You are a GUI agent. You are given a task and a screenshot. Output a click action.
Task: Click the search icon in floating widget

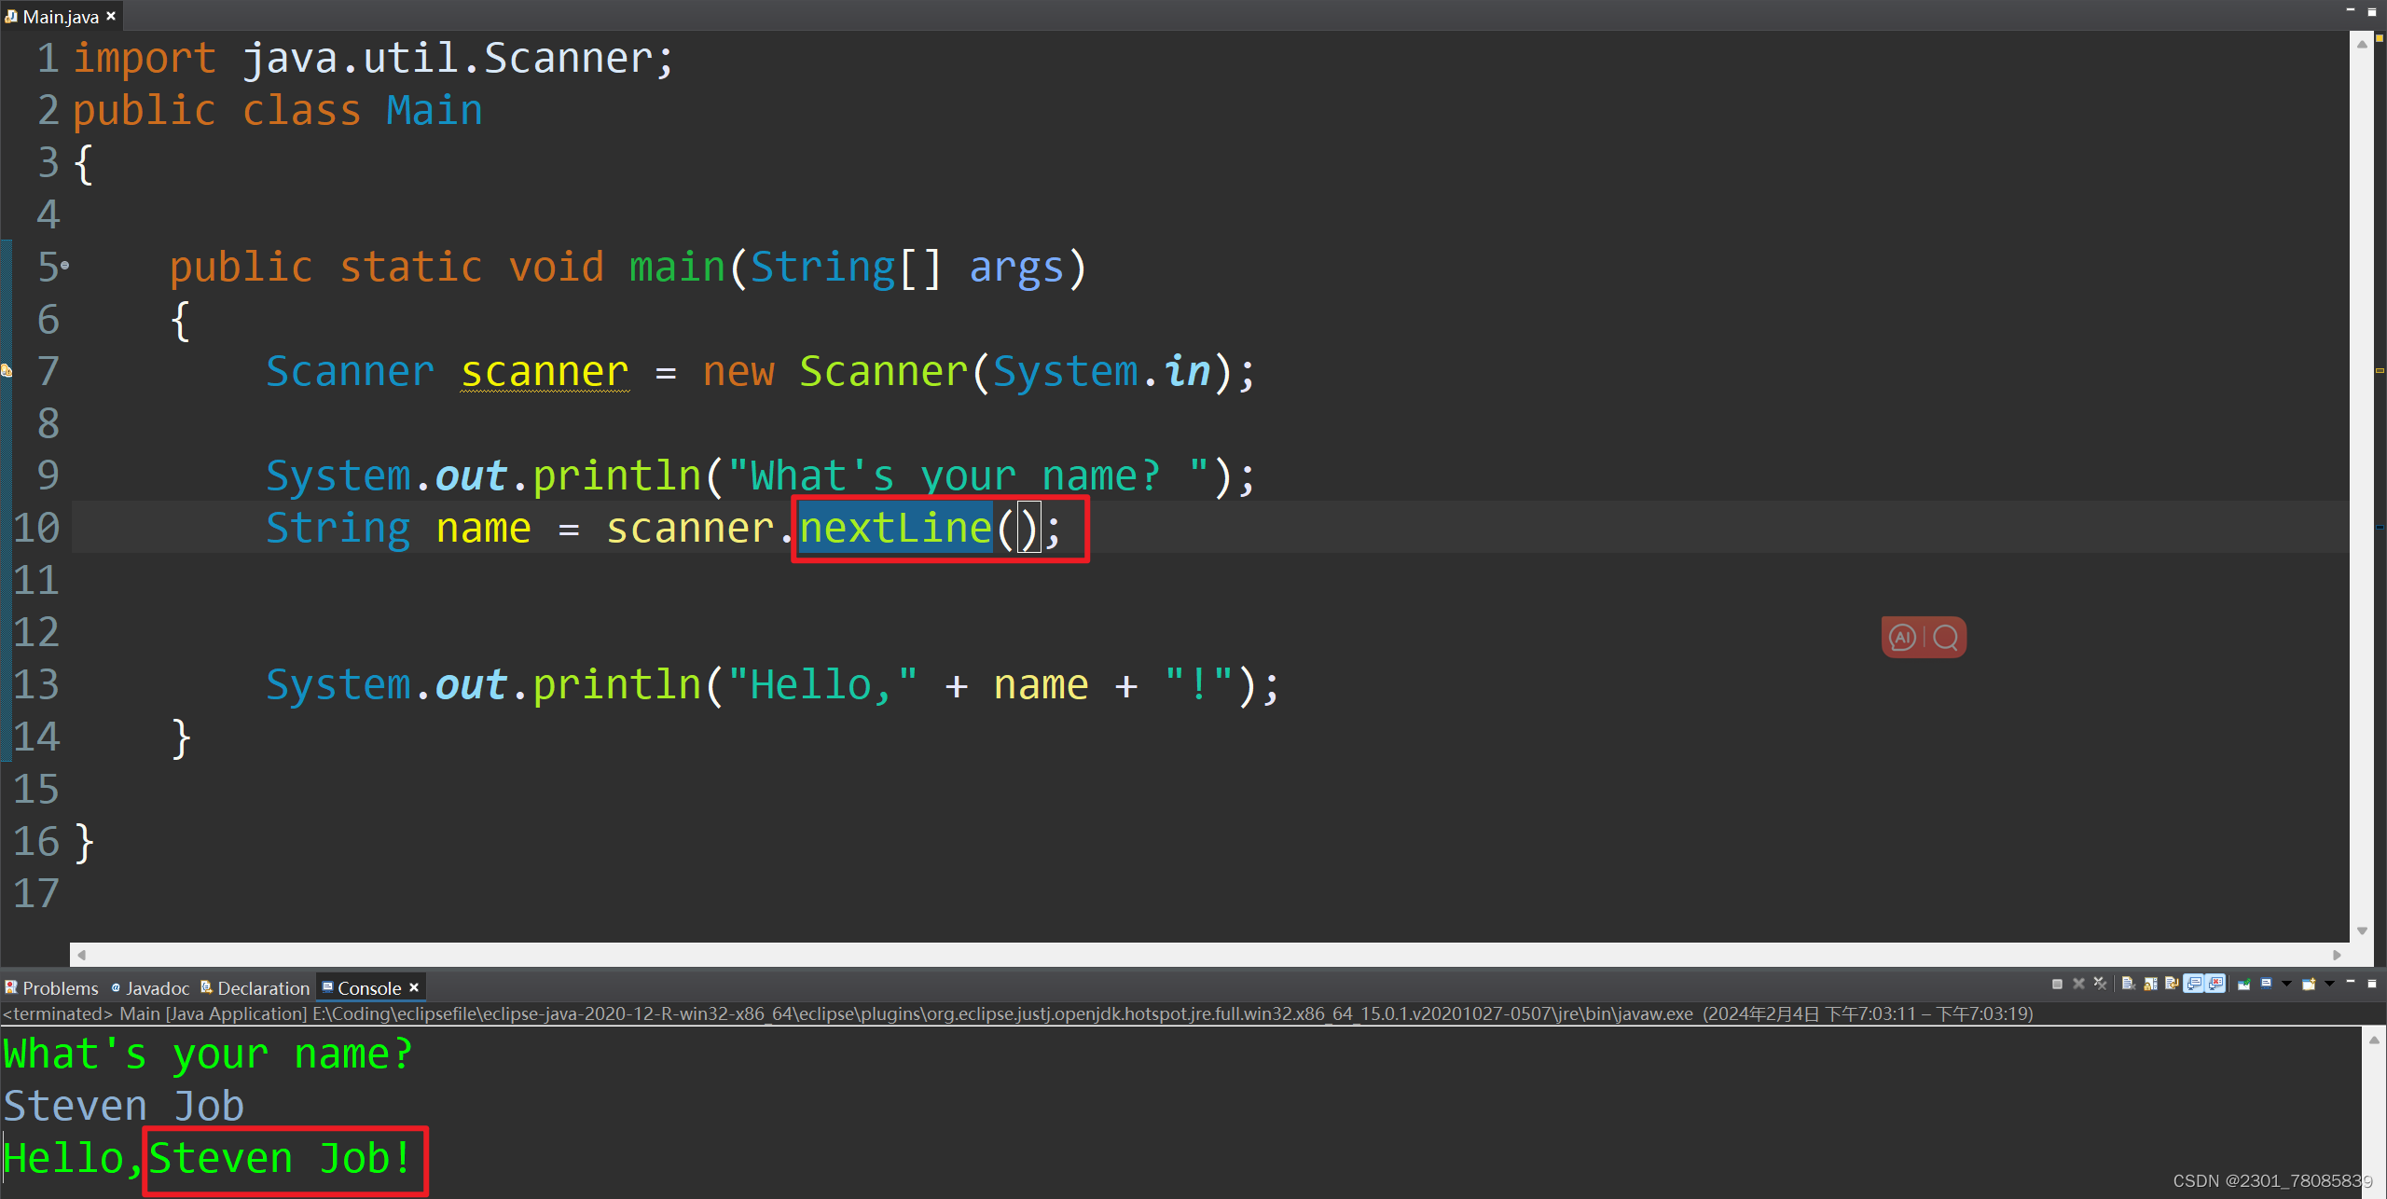coord(1946,638)
